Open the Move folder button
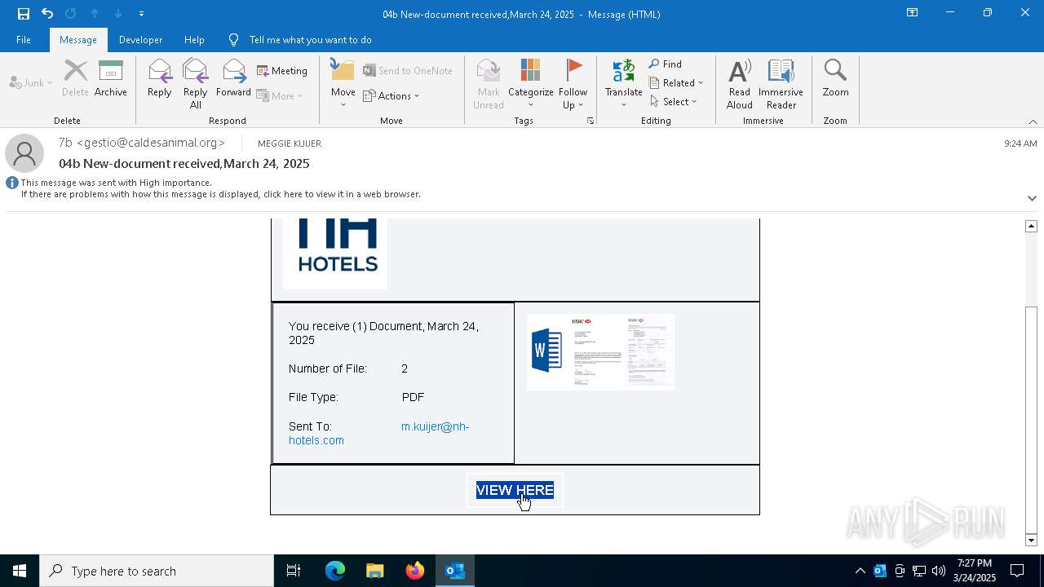The width and height of the screenshot is (1044, 587). [343, 84]
